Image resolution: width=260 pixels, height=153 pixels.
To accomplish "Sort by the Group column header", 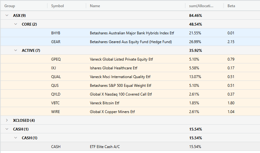I will coord(10,6).
